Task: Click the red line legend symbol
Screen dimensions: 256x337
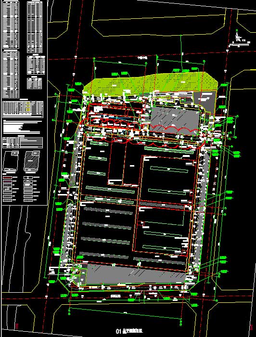Action: pyautogui.click(x=8, y=178)
